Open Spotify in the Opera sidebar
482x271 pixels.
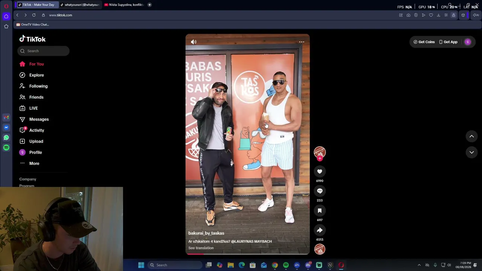click(6, 148)
